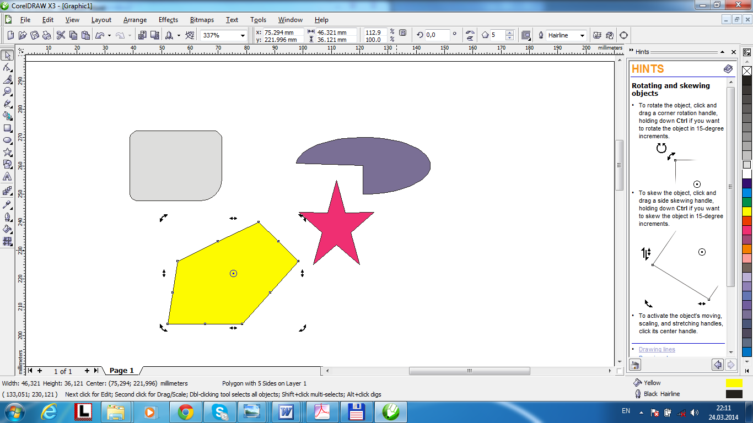This screenshot has height=423, width=753.
Task: Click the yellow polygon center handle
Action: coord(233,273)
